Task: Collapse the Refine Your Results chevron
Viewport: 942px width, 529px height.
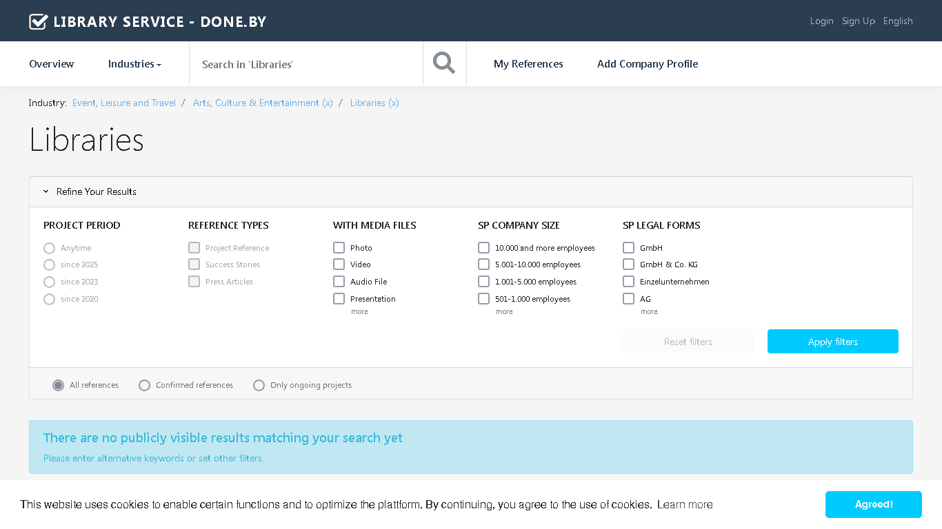Action: tap(46, 191)
